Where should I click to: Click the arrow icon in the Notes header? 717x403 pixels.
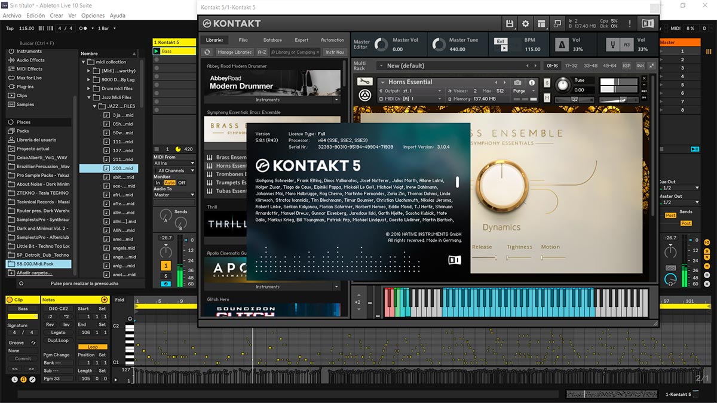[x=105, y=300]
